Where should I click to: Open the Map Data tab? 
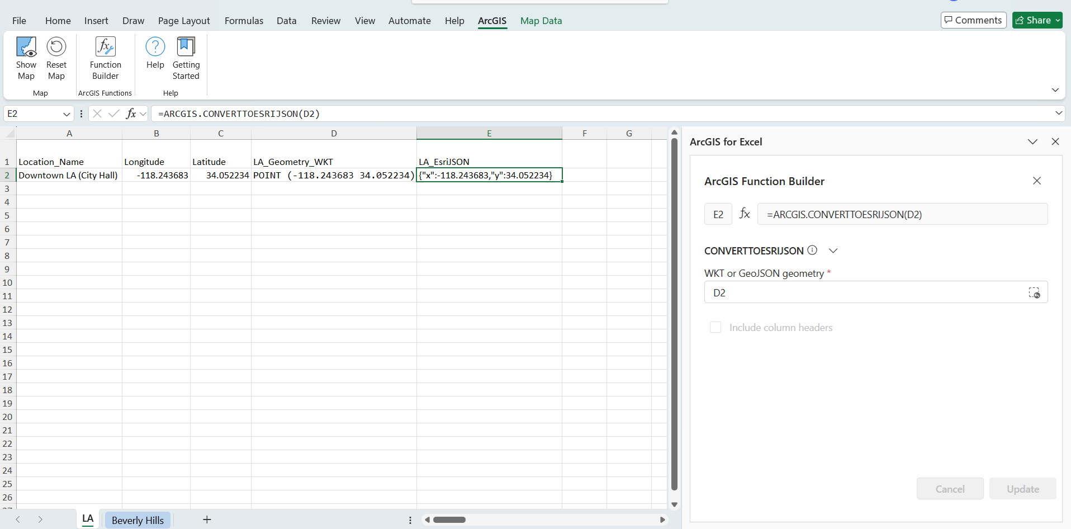click(x=541, y=21)
